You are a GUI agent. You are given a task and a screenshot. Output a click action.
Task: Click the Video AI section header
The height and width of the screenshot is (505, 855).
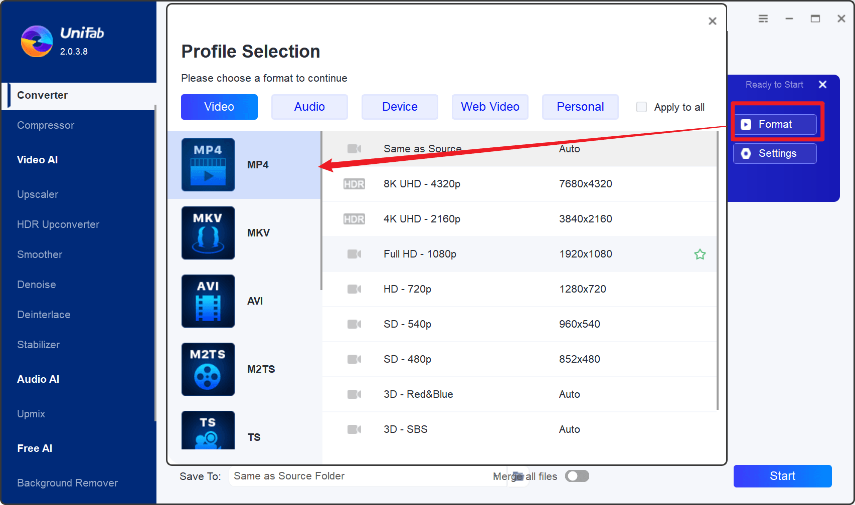pyautogui.click(x=38, y=160)
